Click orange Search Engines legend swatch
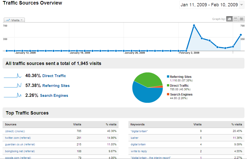 pyautogui.click(x=168, y=94)
